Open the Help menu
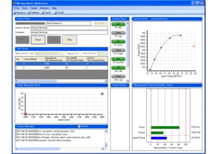The height and width of the screenshot is (154, 217). [x=54, y=8]
